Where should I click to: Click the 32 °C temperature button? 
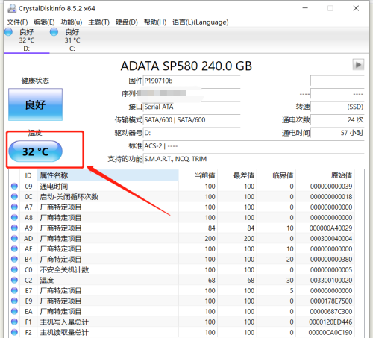tap(35, 151)
